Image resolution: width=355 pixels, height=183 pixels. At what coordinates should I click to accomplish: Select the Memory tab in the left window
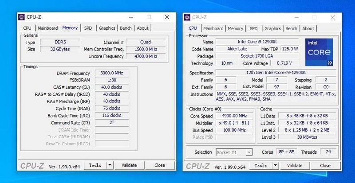(70, 27)
